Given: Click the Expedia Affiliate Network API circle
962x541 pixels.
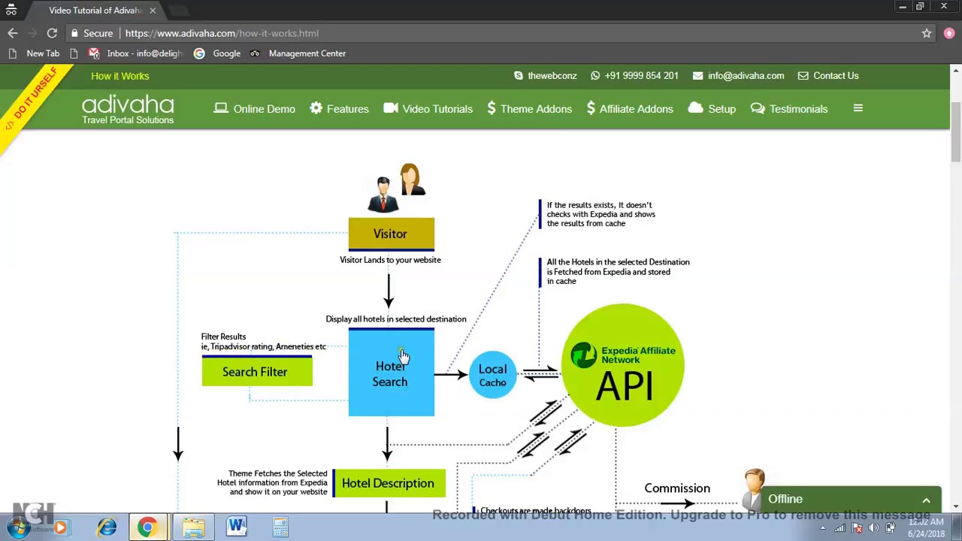Looking at the screenshot, I should click(623, 365).
